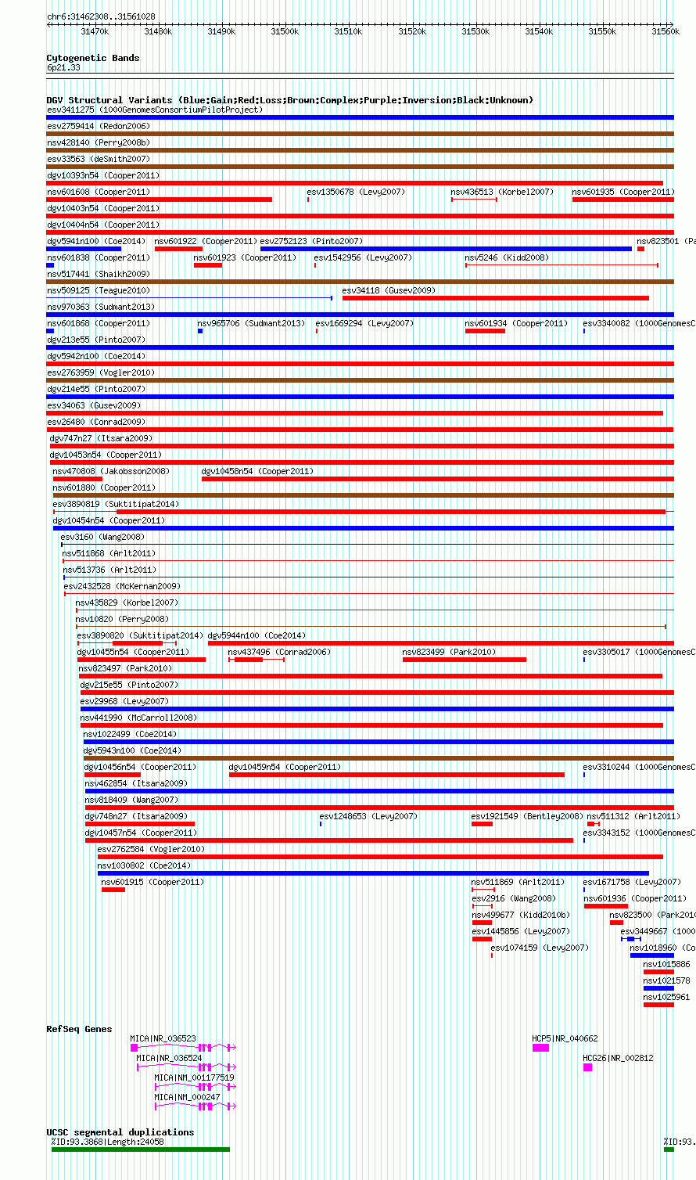696x1180 pixels.
Task: Select the nsv965706 (Sudmant2013) label
Action: (251, 323)
